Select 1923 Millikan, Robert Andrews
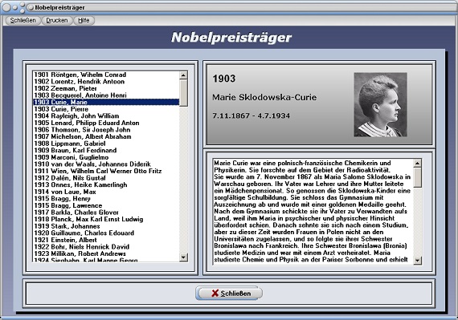 click(106, 254)
